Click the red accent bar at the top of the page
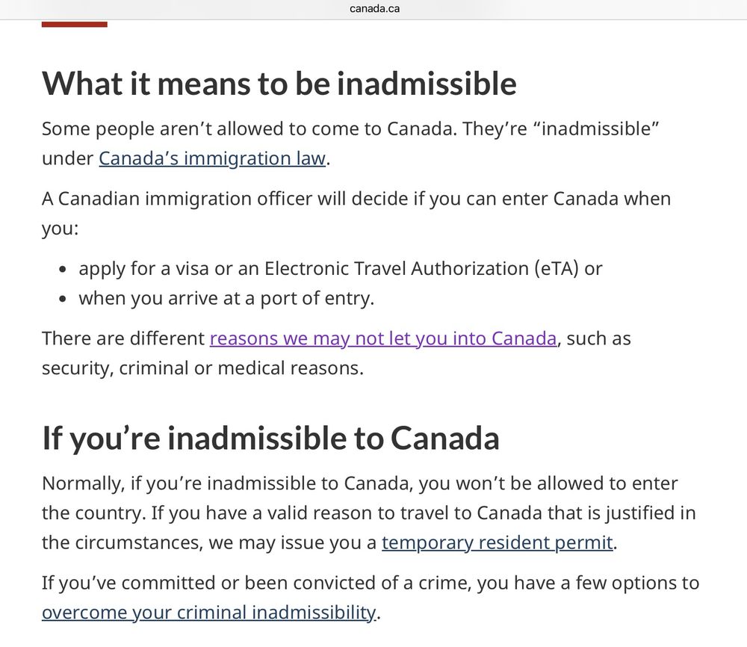The width and height of the screenshot is (747, 647). click(74, 25)
